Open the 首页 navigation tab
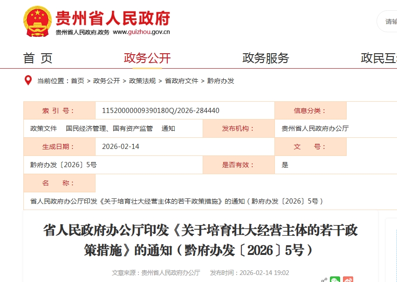This screenshot has width=397, height=282. point(38,58)
